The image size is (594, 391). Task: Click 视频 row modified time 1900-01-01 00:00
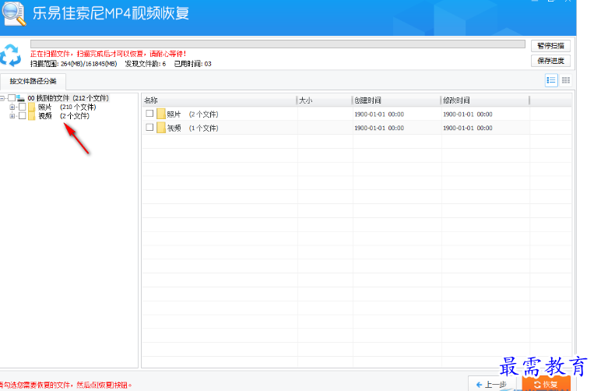tap(467, 128)
